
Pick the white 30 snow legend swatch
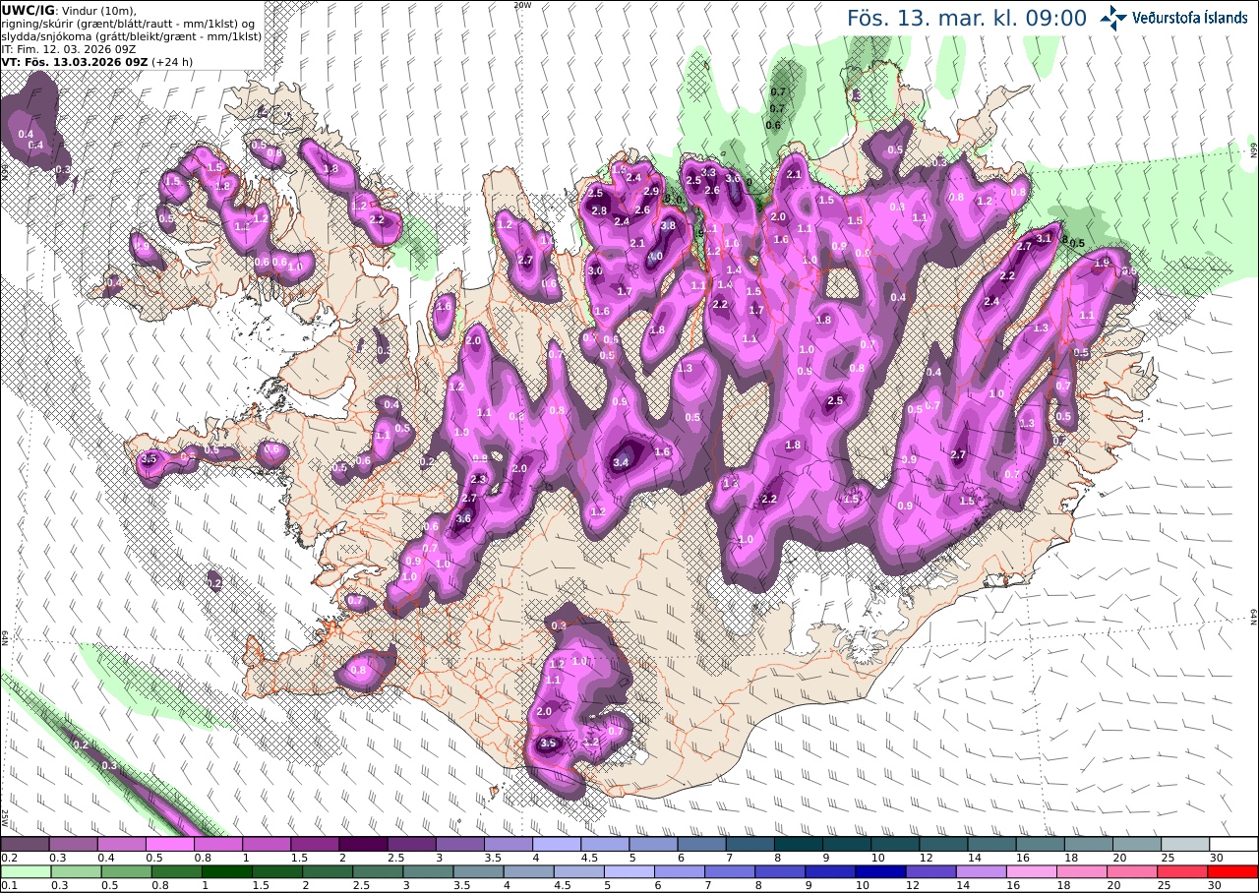tap(1233, 844)
